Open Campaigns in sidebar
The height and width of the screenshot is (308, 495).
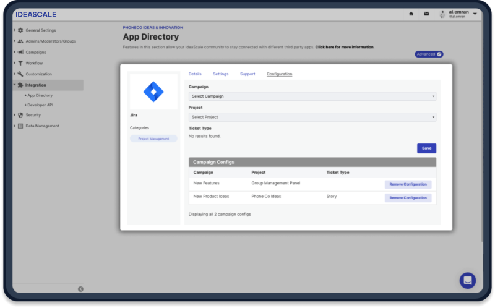36,53
